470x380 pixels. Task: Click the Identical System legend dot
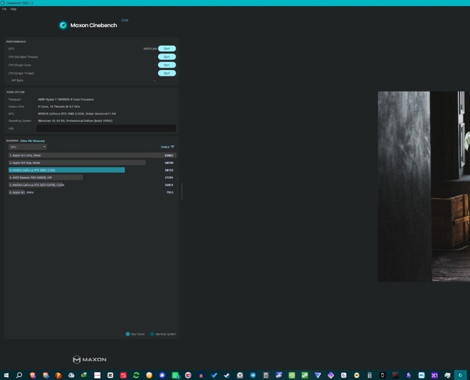pyautogui.click(x=152, y=334)
